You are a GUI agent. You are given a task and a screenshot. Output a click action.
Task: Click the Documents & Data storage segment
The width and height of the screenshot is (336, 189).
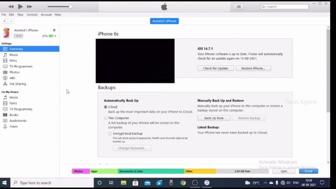[x=151, y=171]
